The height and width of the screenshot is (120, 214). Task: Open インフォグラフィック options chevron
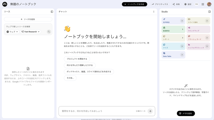[x=207, y=46]
